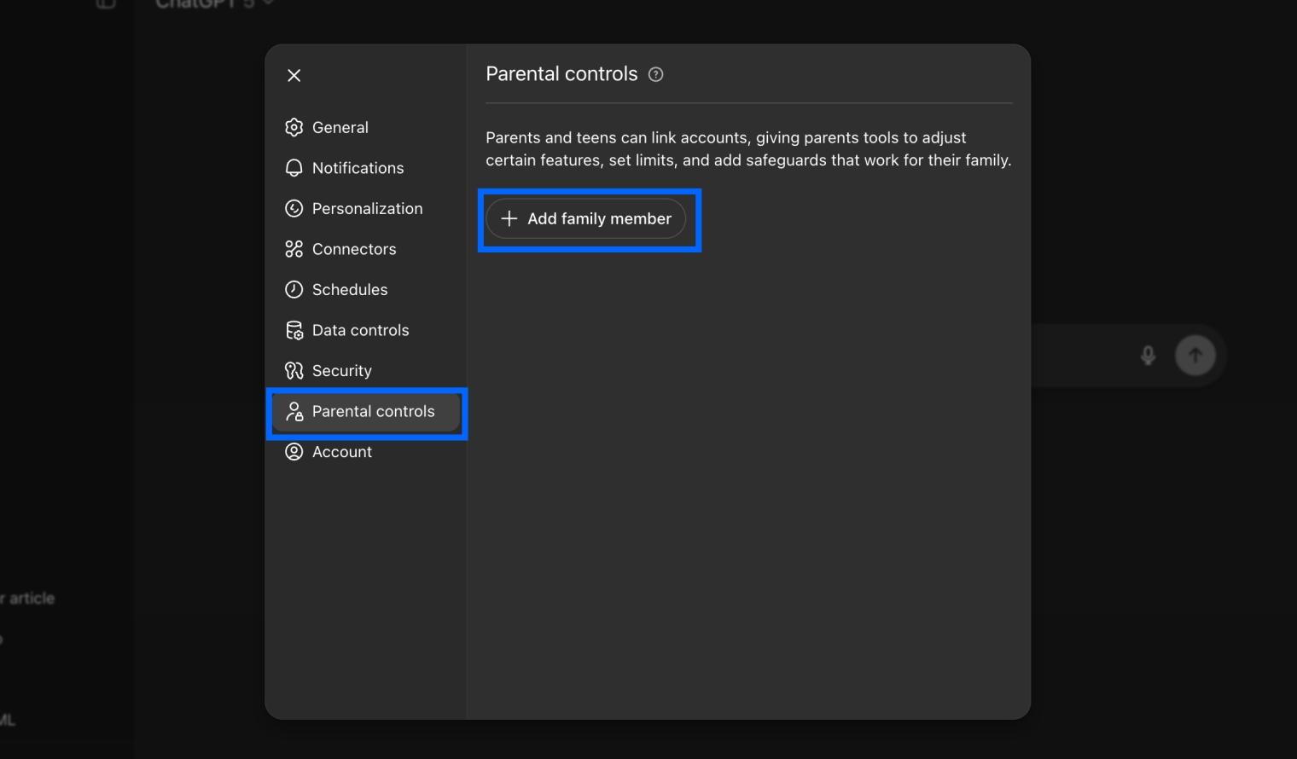Switch to the Account settings section
1297x759 pixels.
click(341, 451)
